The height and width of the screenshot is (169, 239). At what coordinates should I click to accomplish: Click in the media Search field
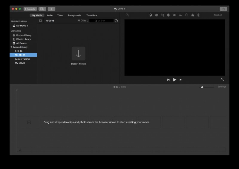point(102,21)
